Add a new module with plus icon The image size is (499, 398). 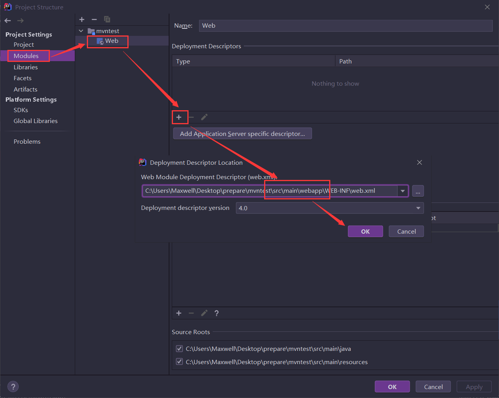click(82, 19)
